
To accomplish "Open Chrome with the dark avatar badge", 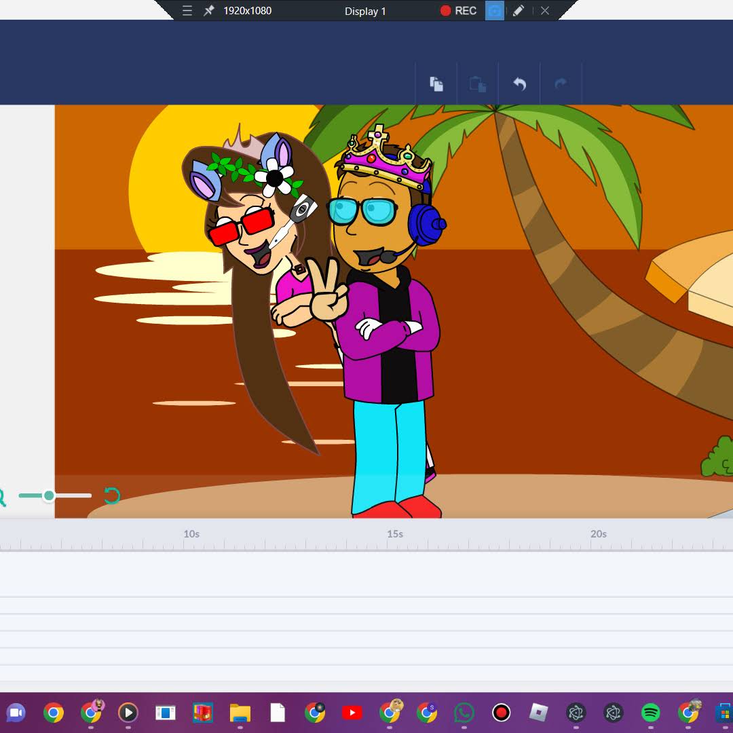I will coord(315,713).
